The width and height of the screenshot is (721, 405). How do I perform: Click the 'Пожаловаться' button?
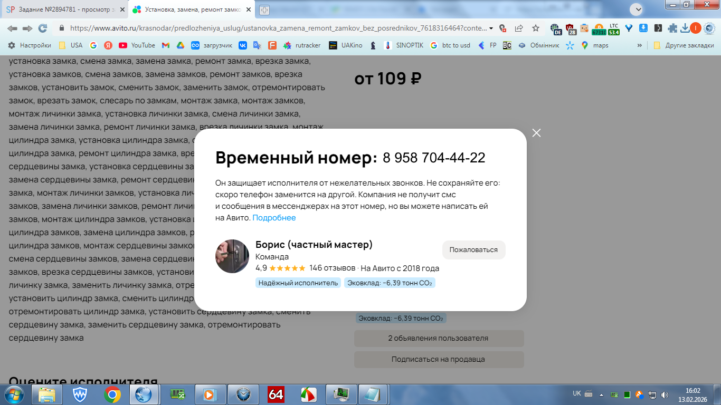(x=473, y=250)
